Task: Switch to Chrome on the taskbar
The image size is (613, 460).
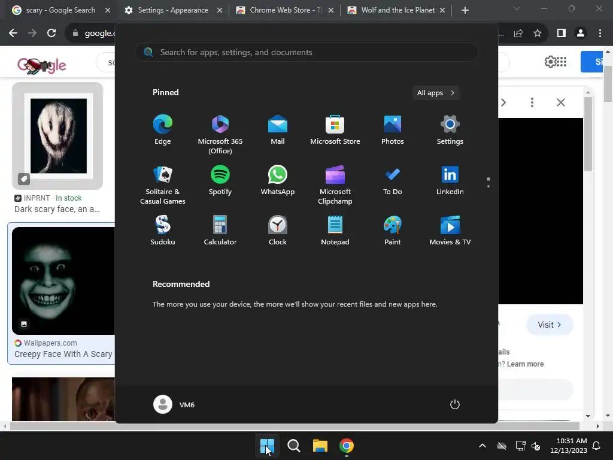Action: click(x=347, y=446)
